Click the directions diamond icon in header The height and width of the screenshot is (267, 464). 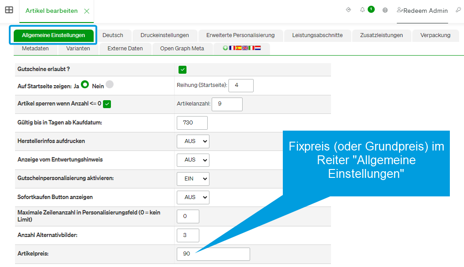click(x=349, y=10)
